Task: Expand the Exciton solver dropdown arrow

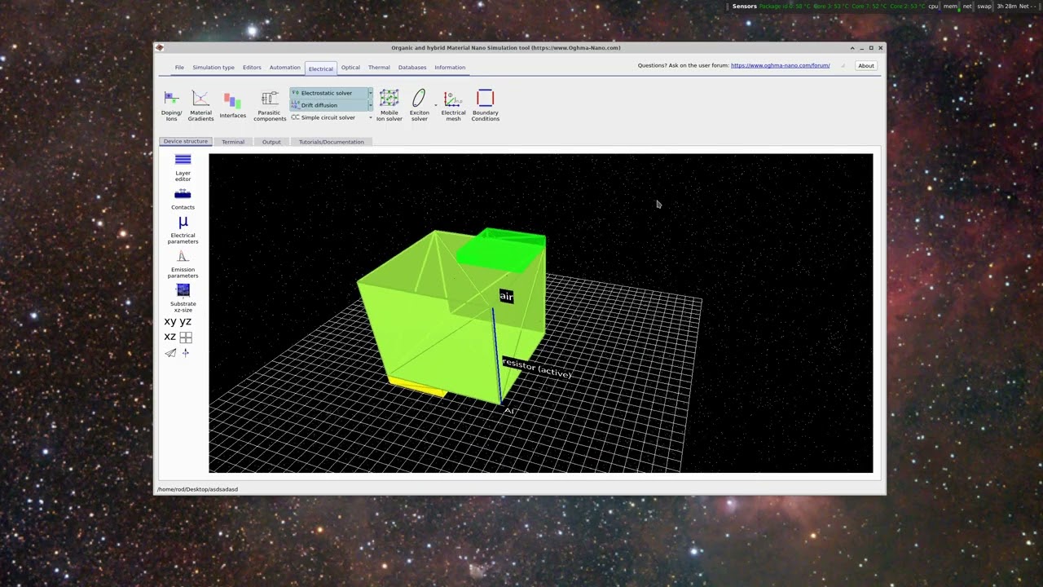Action: [435, 105]
